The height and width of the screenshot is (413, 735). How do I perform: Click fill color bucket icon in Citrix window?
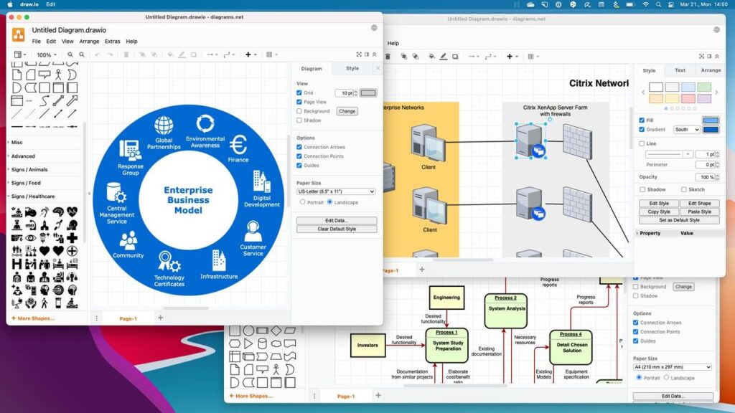431,57
